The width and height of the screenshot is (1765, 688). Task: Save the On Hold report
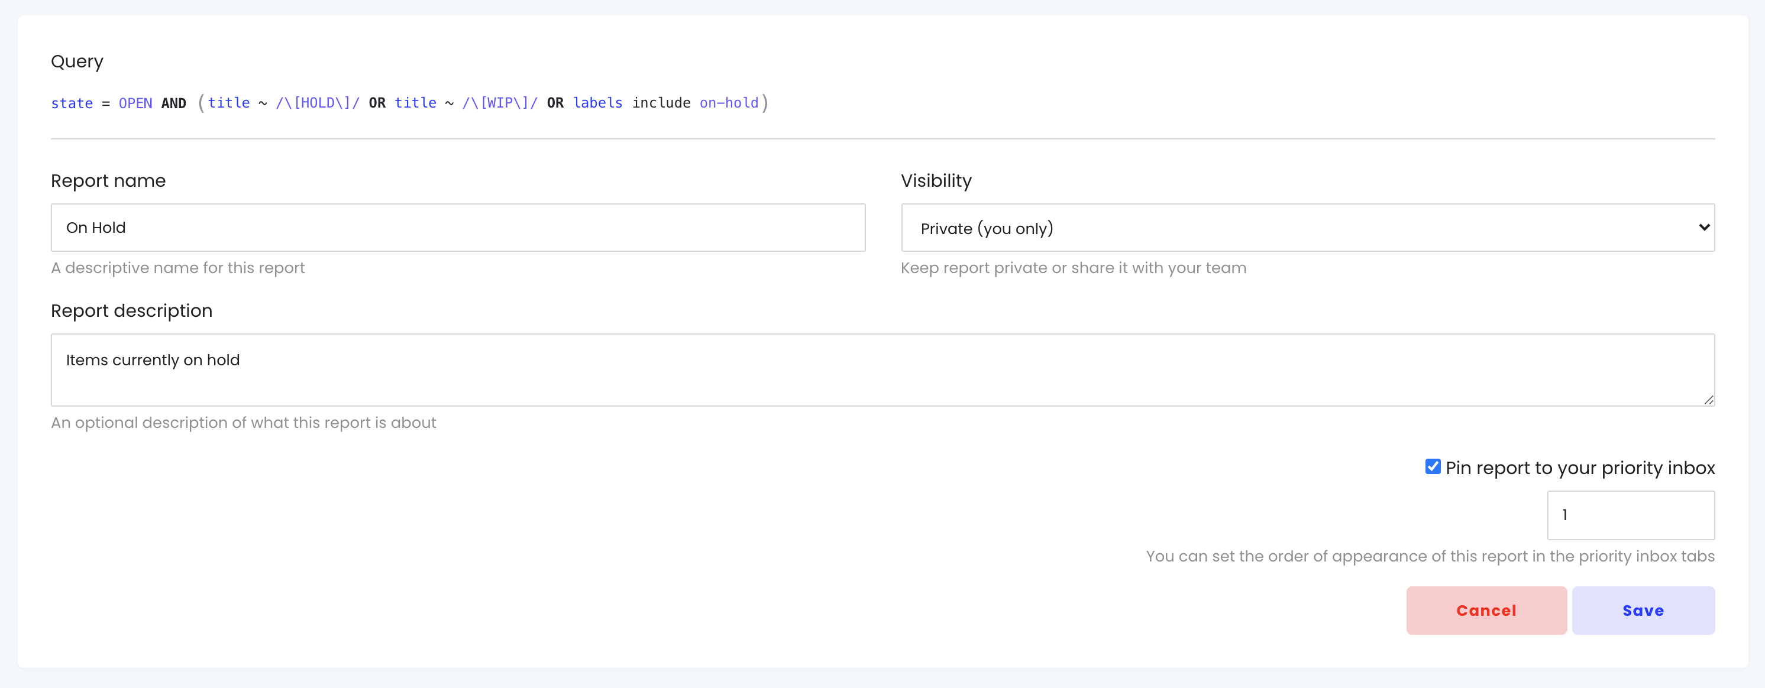[1643, 610]
